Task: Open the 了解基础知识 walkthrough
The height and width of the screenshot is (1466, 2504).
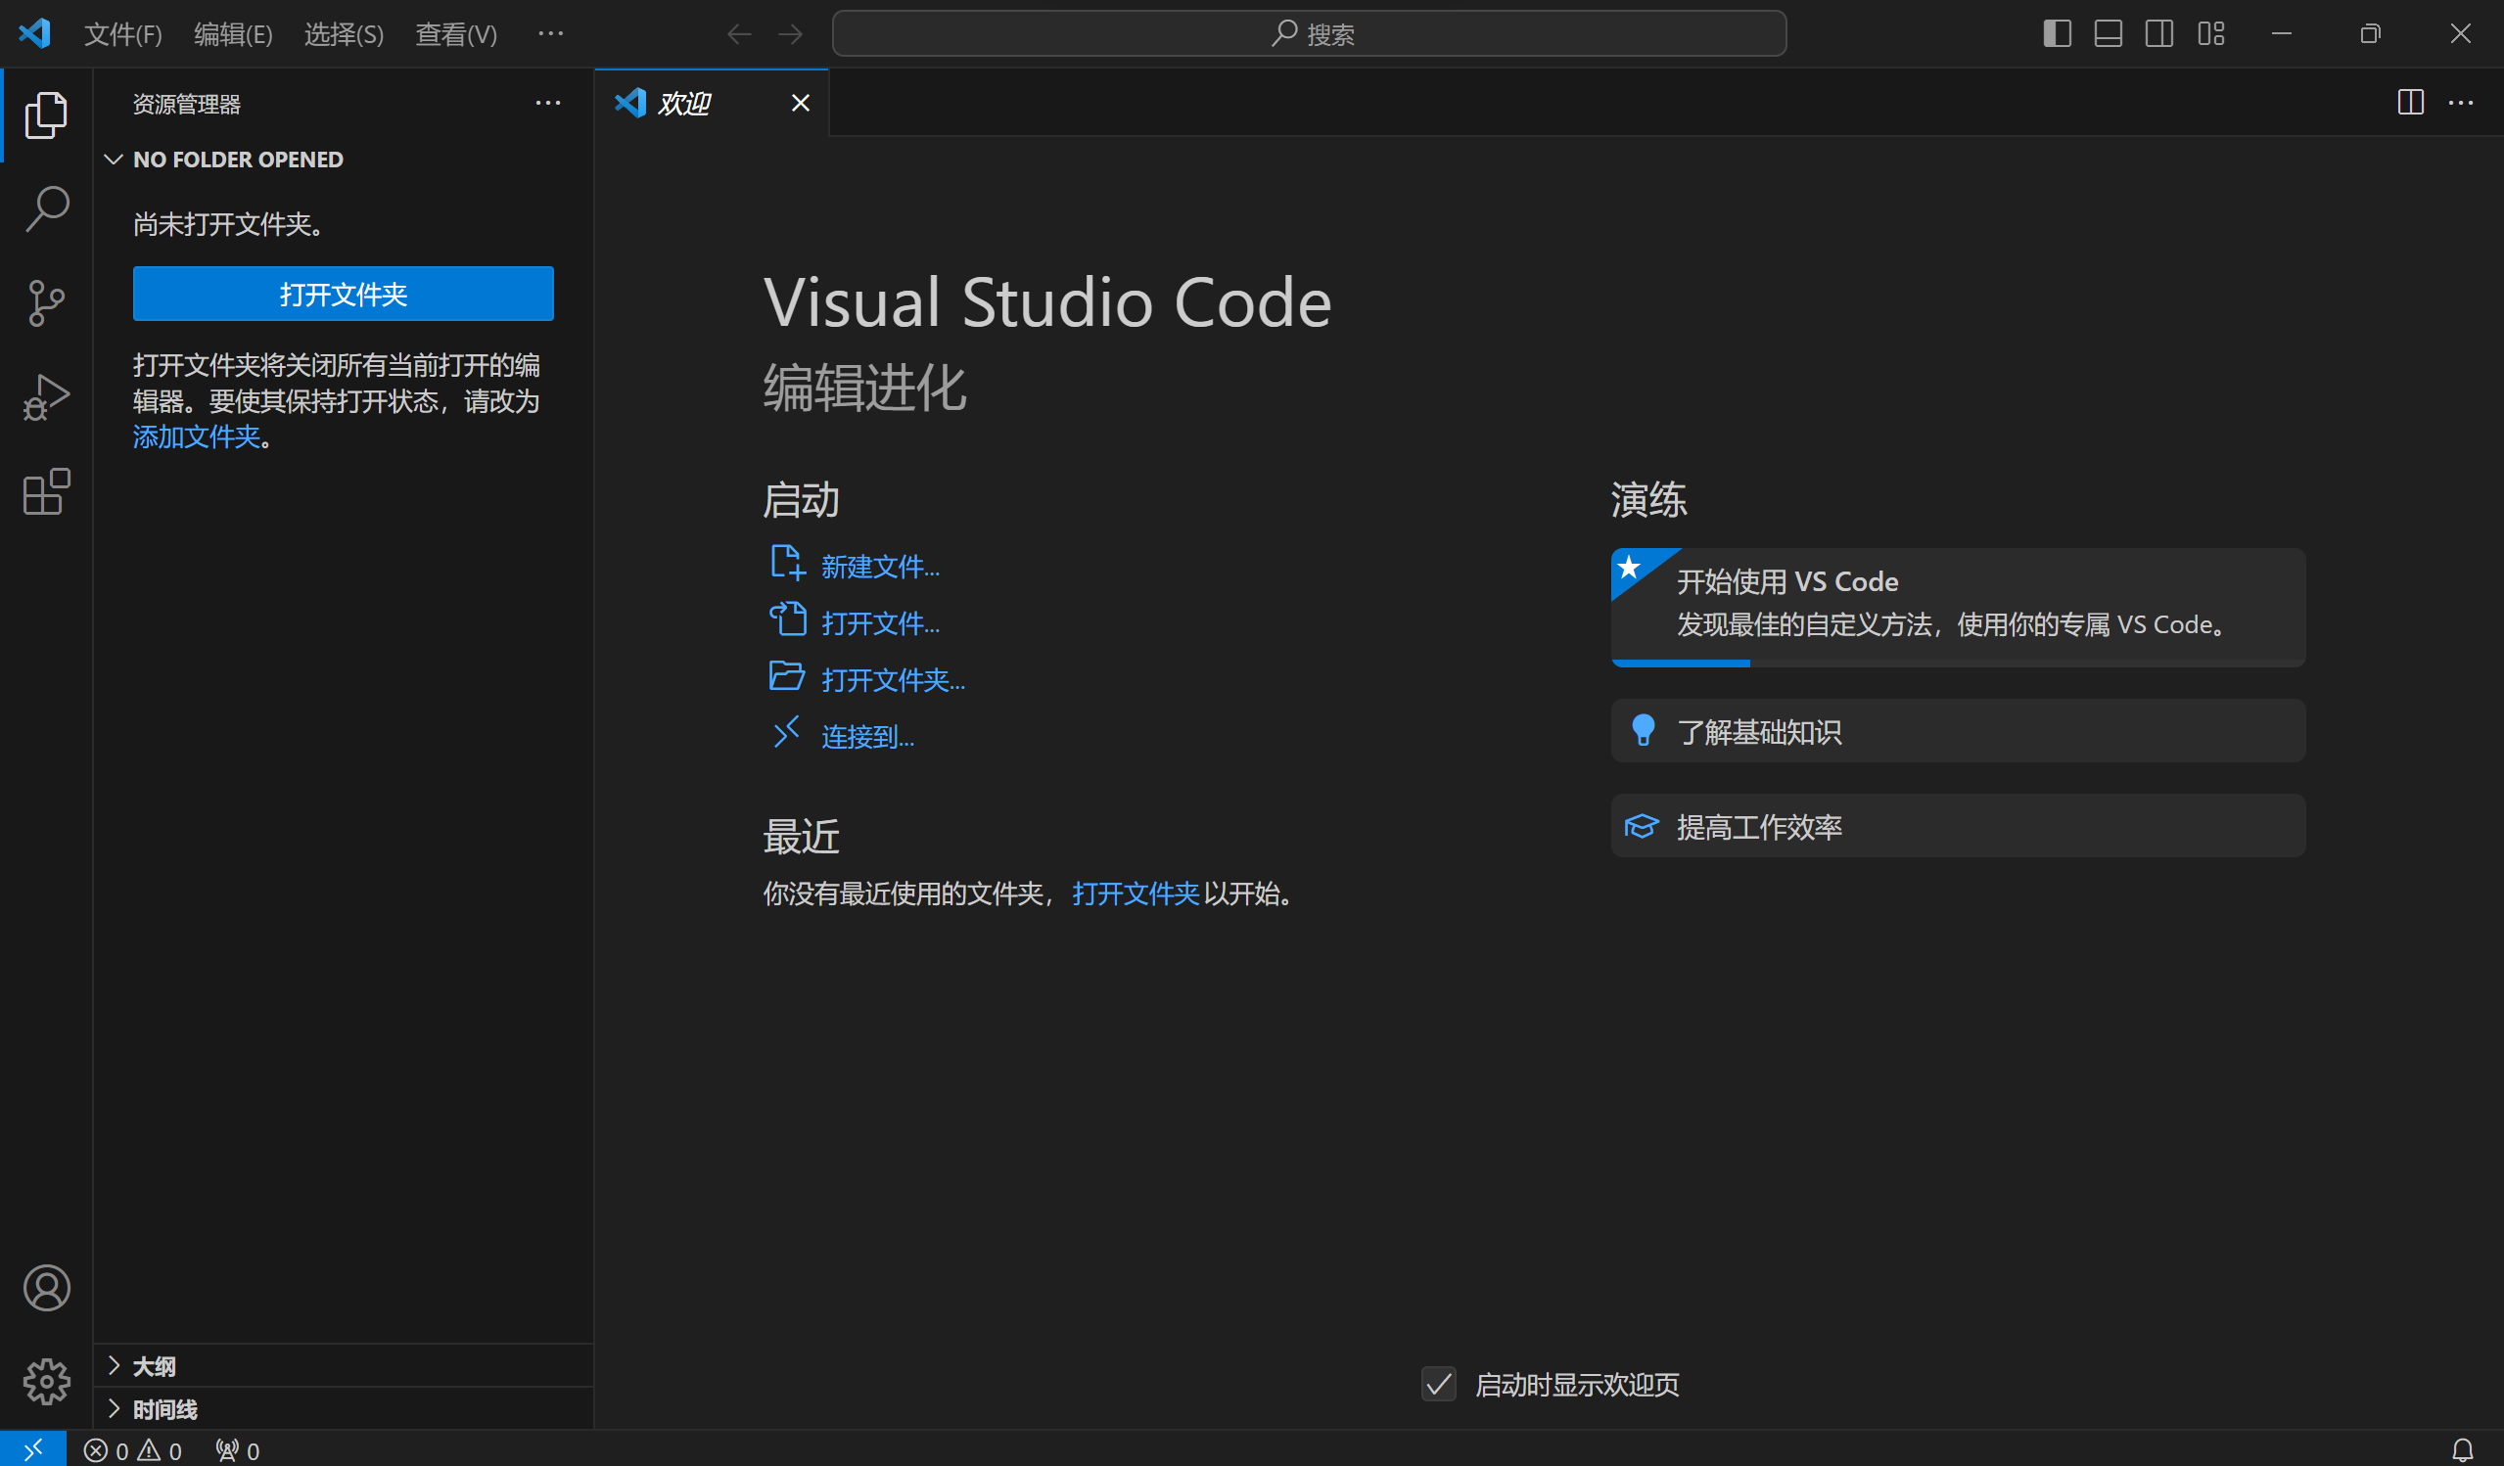Action: [x=1958, y=730]
